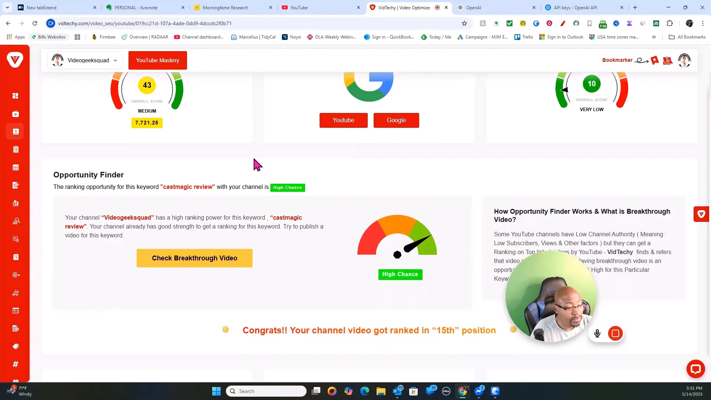This screenshot has width=711, height=400.
Task: Switch to the API keys - OpenAI API tab
Action: click(584, 7)
